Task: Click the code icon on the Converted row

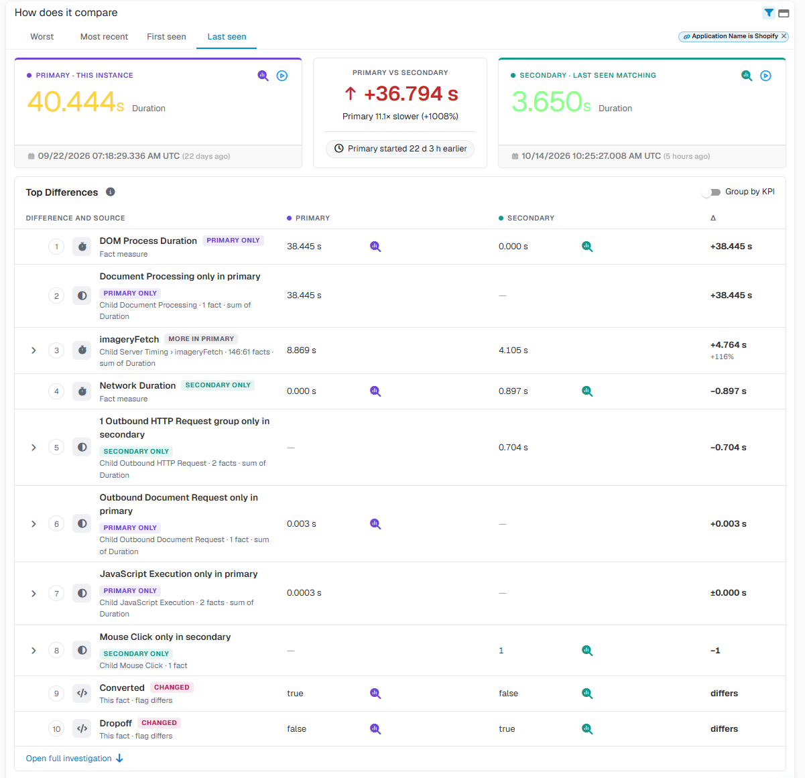Action: point(82,694)
